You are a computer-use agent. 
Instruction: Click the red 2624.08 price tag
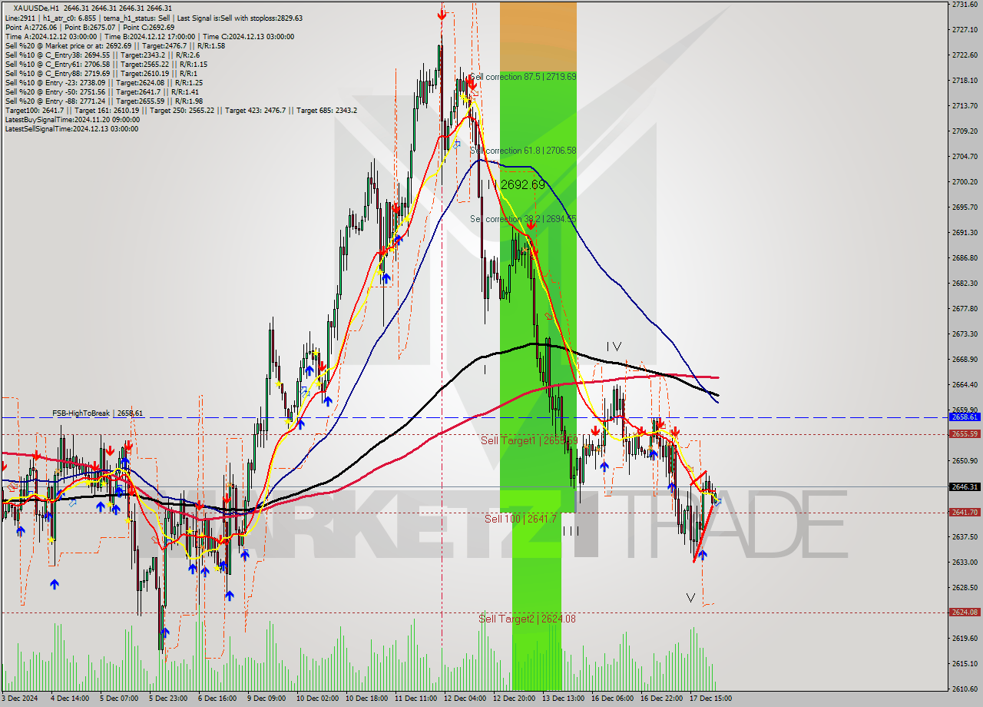[965, 612]
